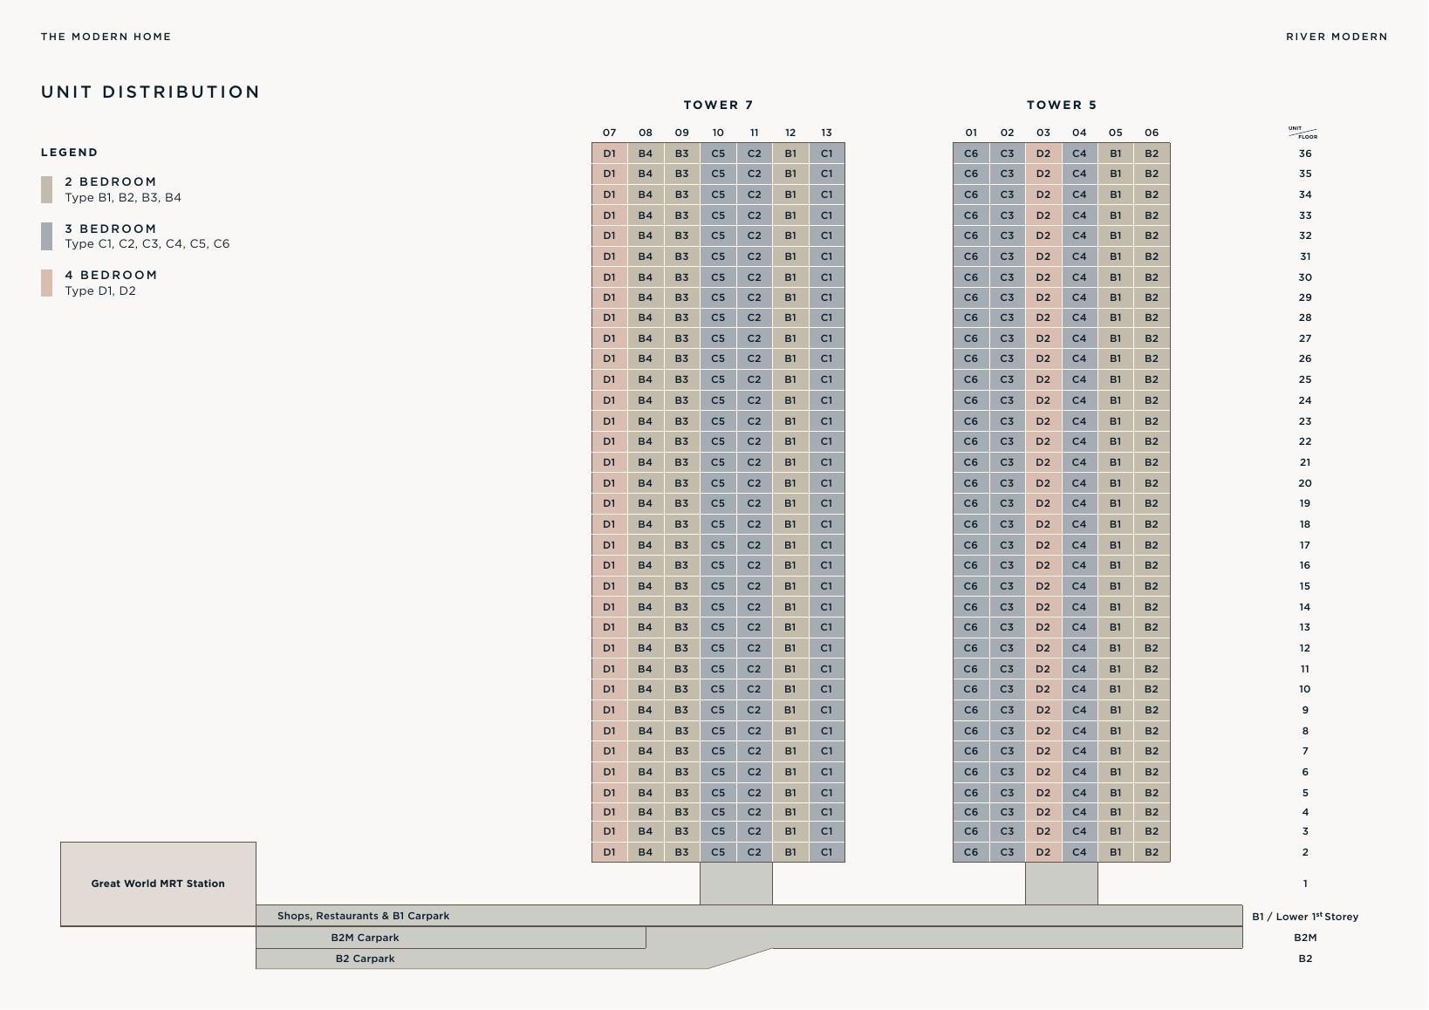The height and width of the screenshot is (1010, 1429).
Task: Click Tower 7 column header 11
Action: (754, 133)
